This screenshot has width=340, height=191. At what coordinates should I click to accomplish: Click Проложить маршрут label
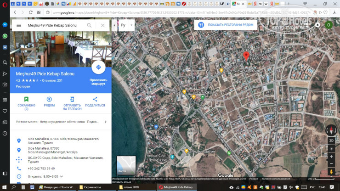click(98, 82)
